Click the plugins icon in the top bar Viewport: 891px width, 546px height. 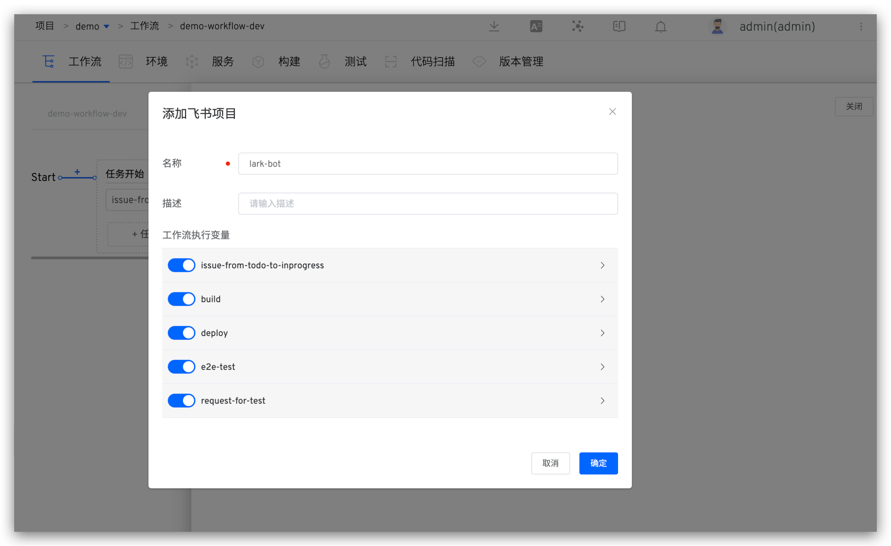(578, 26)
